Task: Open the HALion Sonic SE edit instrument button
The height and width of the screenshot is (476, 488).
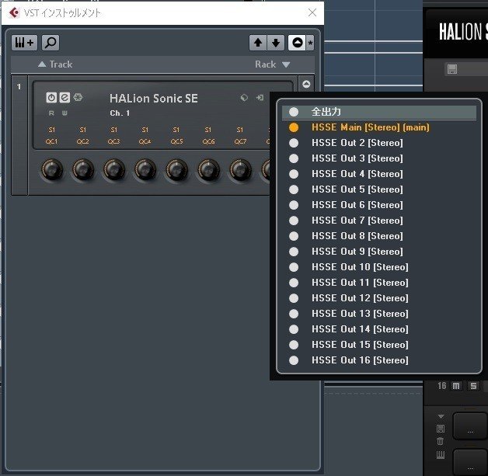Action: (64, 98)
